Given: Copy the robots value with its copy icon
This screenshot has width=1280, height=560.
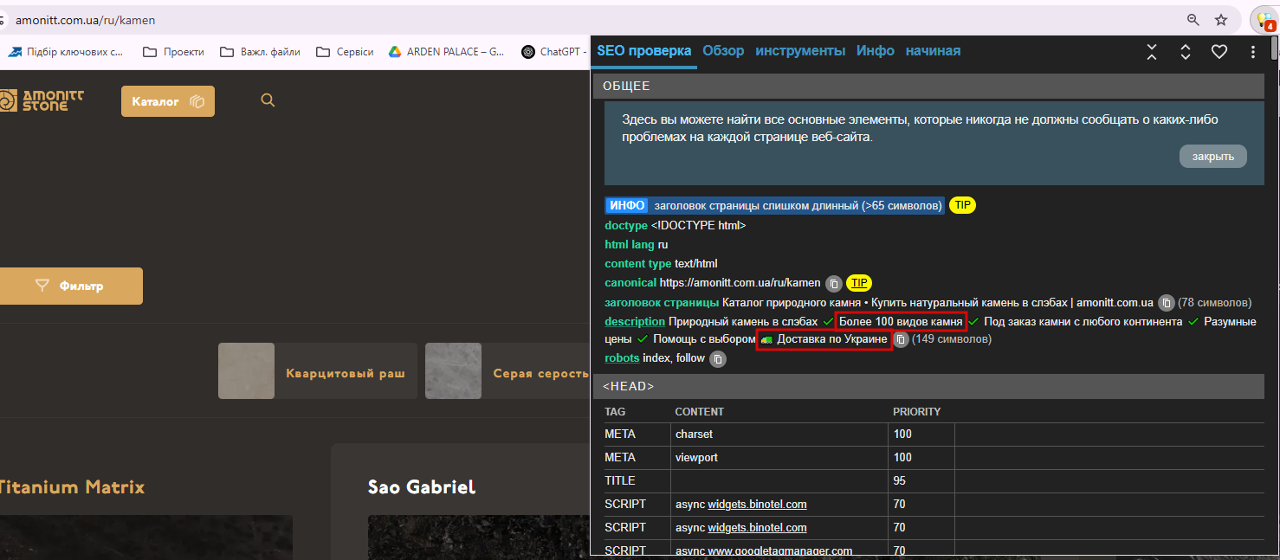Looking at the screenshot, I should (718, 358).
